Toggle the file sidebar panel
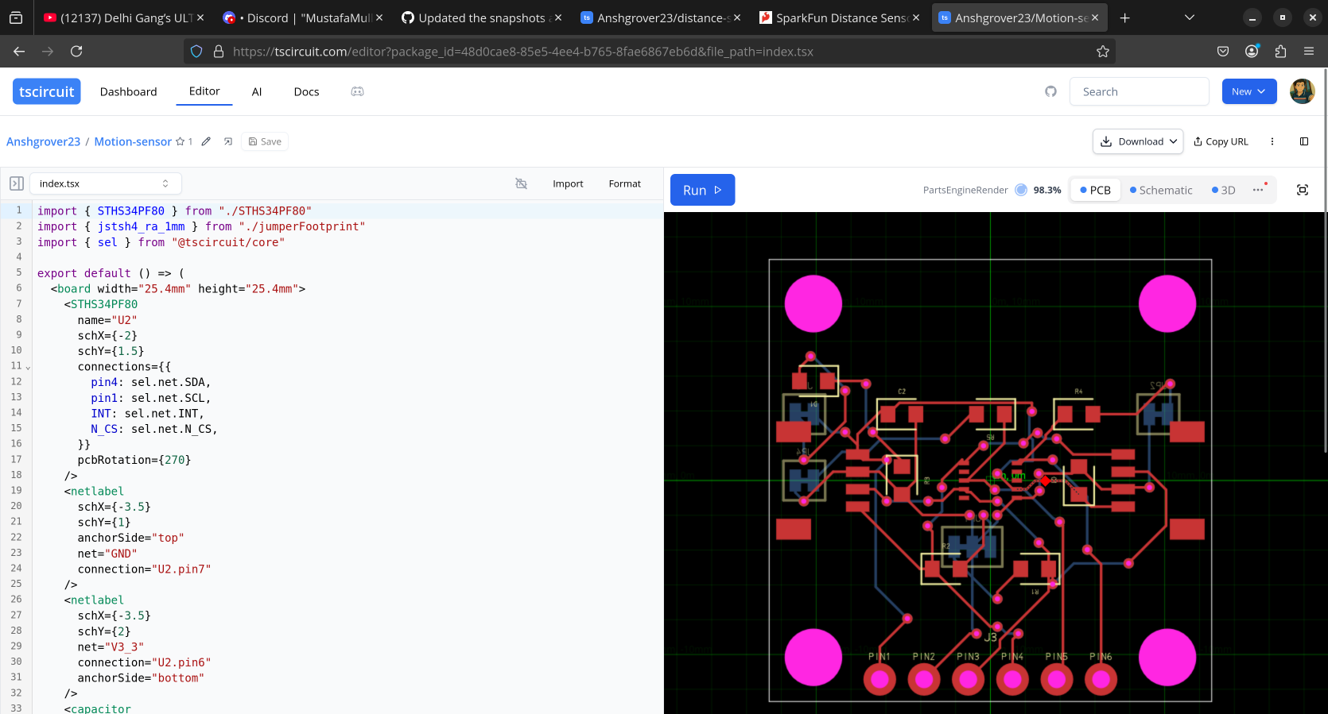Viewport: 1328px width, 714px height. 17,183
